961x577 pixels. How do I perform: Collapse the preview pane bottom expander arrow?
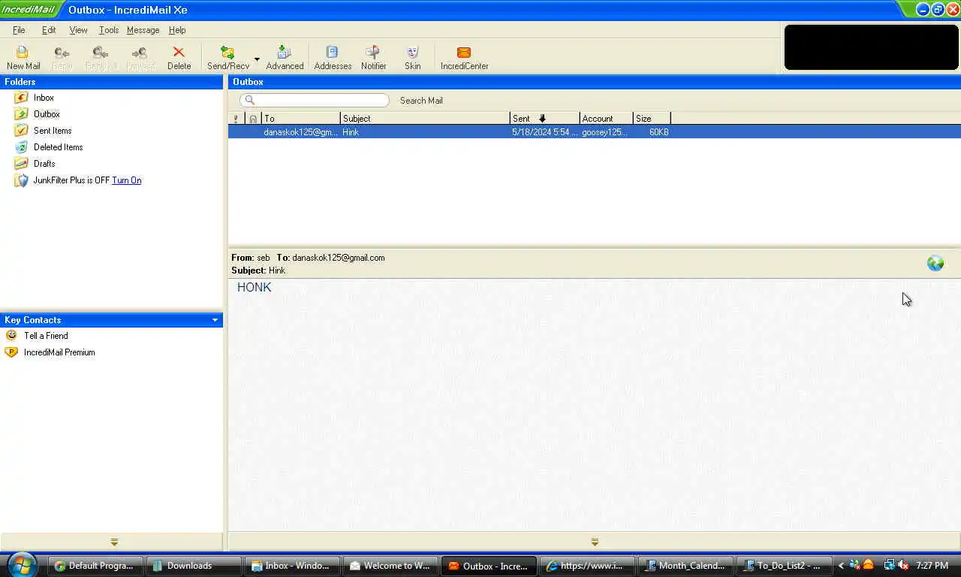click(x=595, y=542)
